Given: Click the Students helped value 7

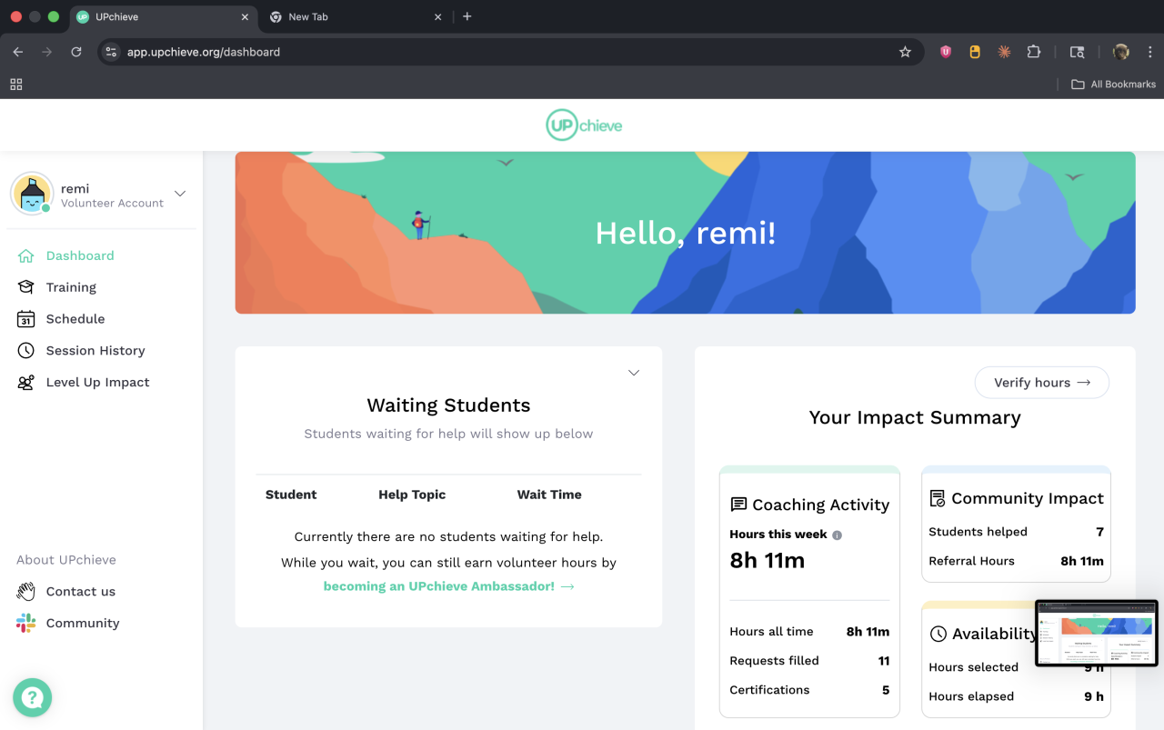Looking at the screenshot, I should click(x=1099, y=532).
